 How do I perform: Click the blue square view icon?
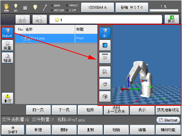(x=105, y=45)
